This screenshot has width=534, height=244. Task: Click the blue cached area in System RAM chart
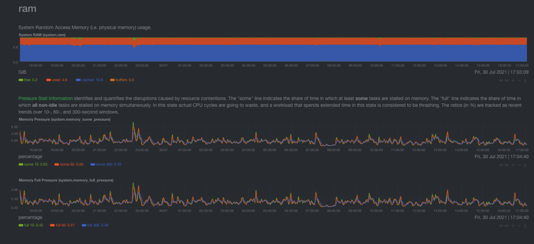[267, 53]
